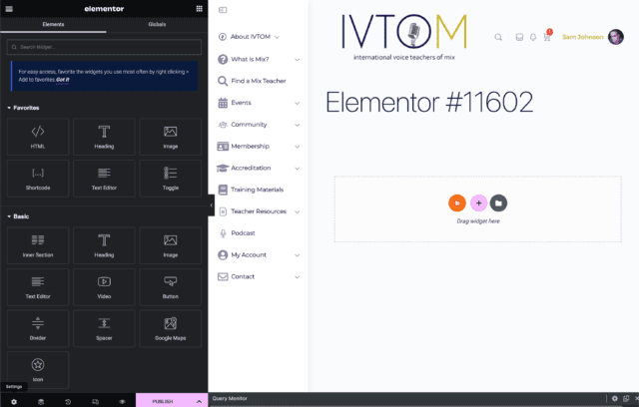639x407 pixels.
Task: Open the Navigator layers icon
Action: click(41, 401)
